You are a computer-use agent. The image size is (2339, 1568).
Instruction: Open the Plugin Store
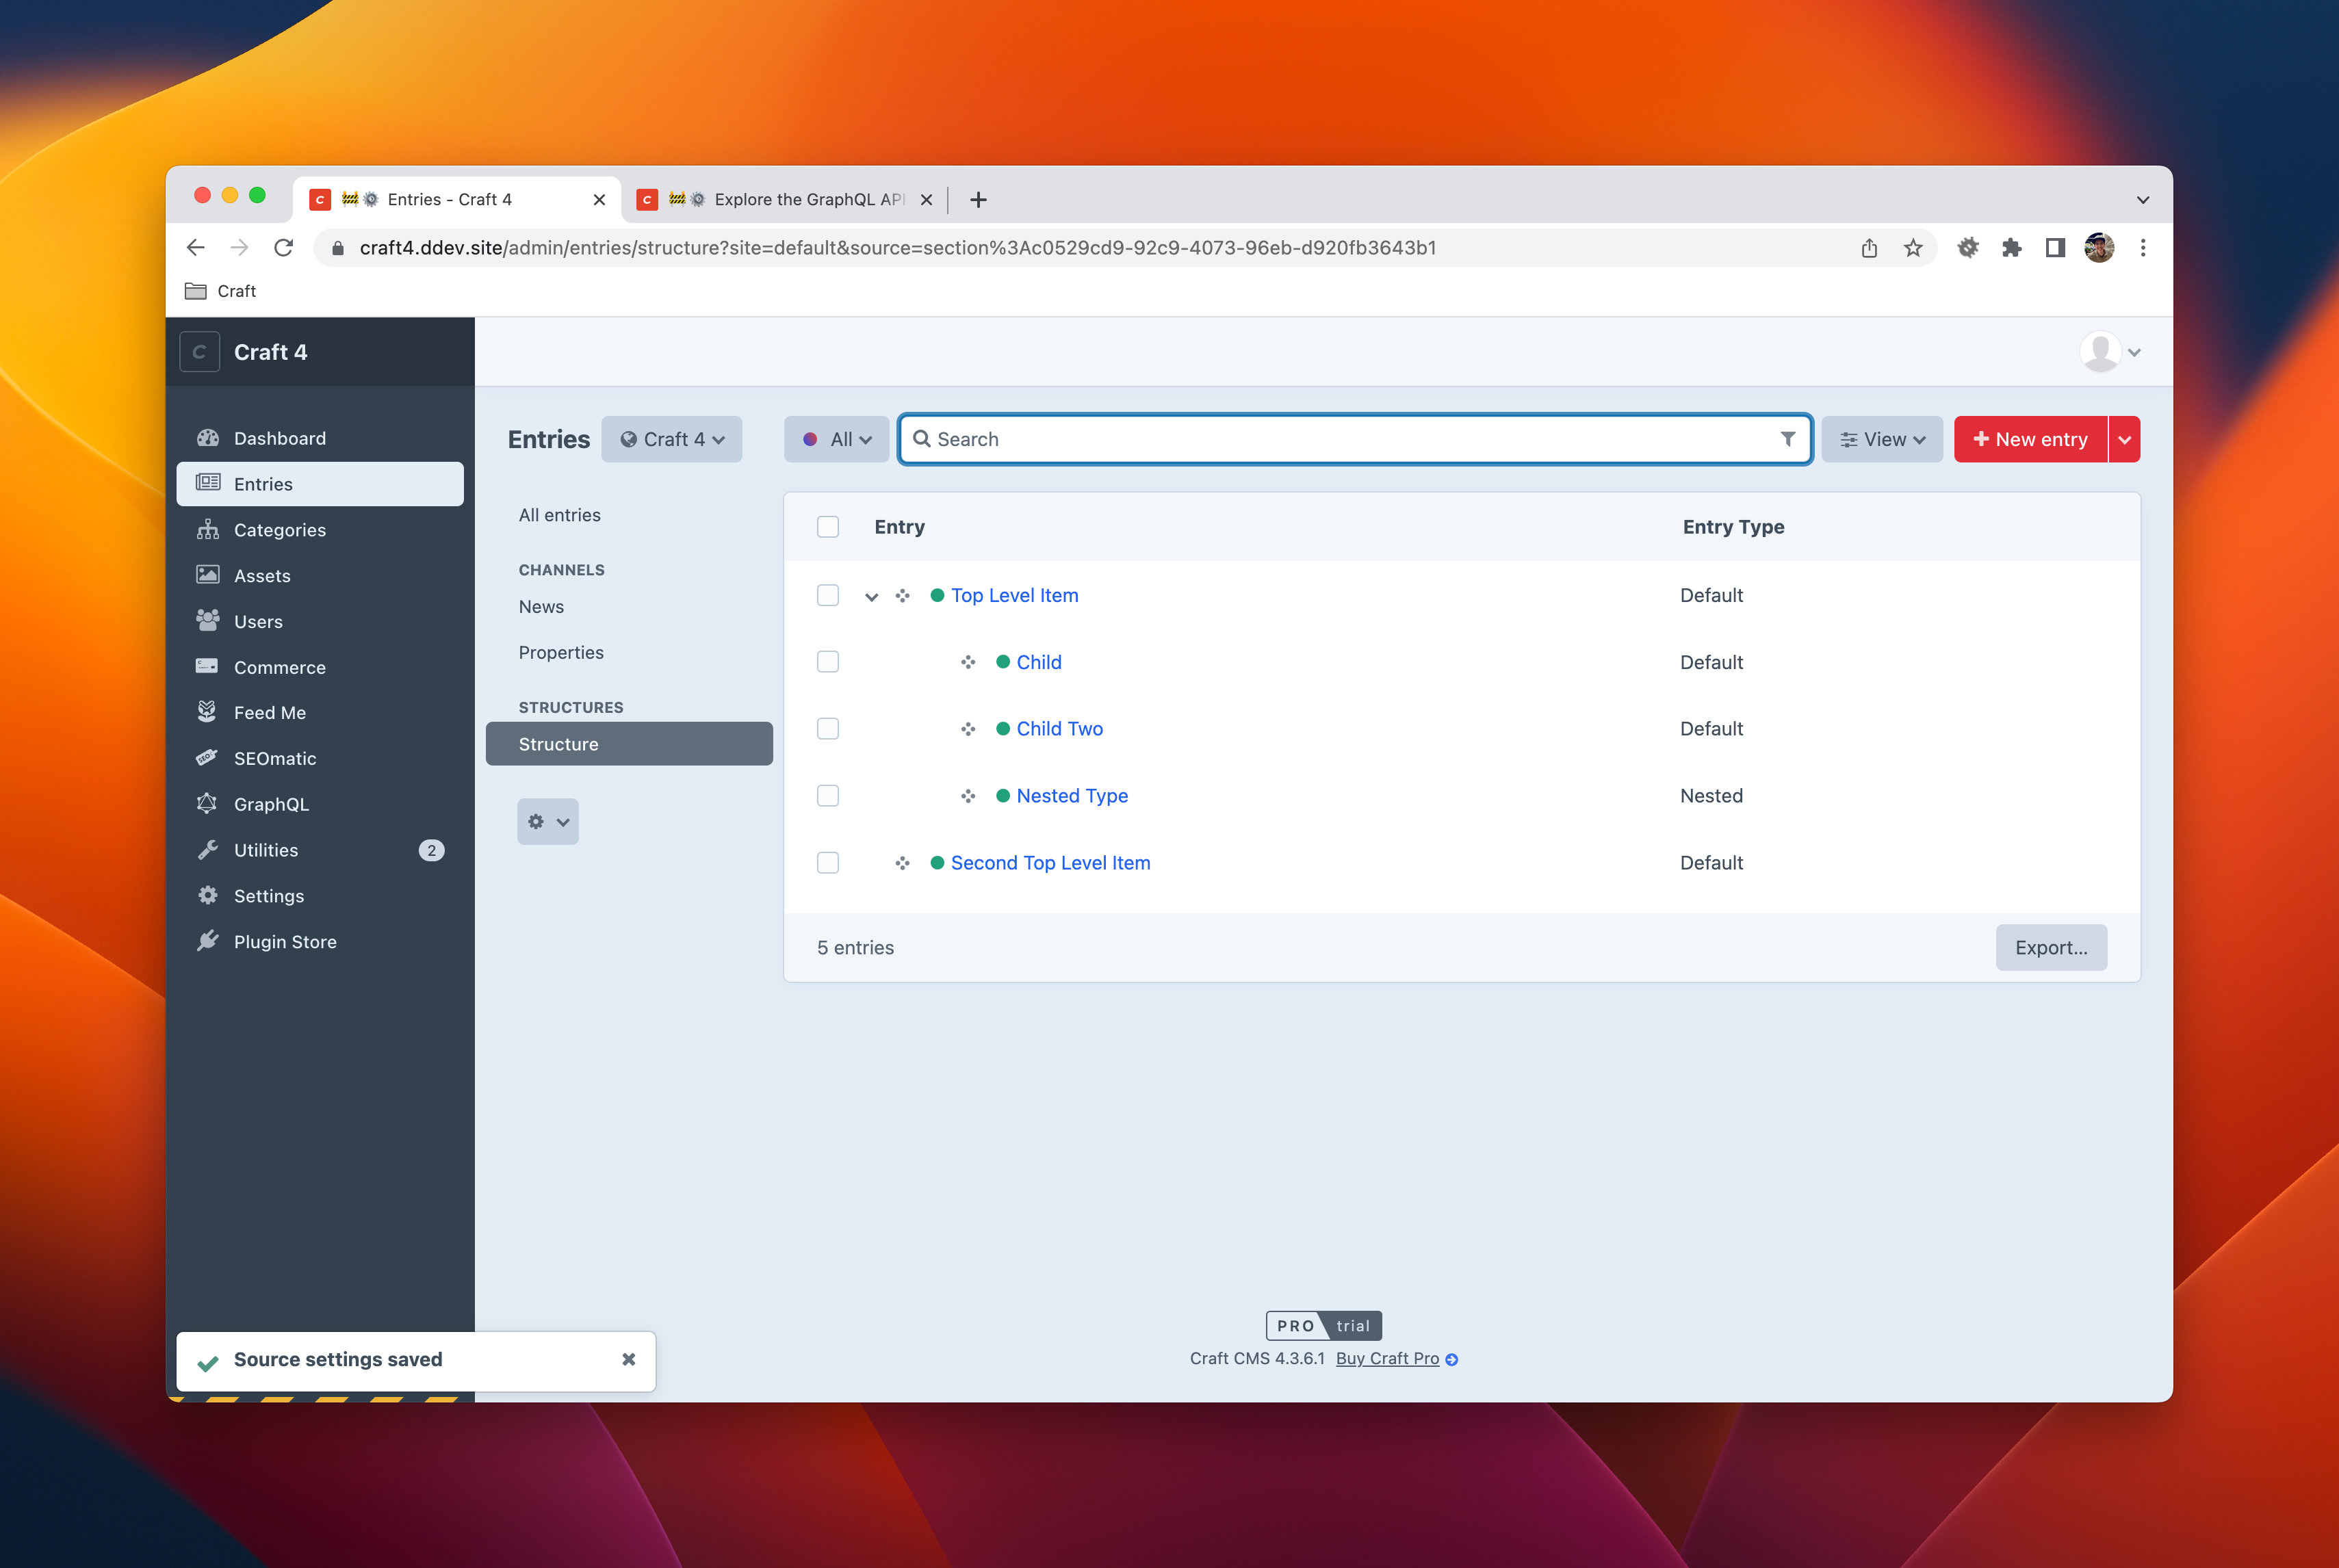pyautogui.click(x=319, y=942)
